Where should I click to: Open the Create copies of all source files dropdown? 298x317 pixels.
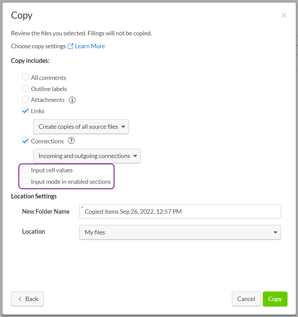point(81,126)
